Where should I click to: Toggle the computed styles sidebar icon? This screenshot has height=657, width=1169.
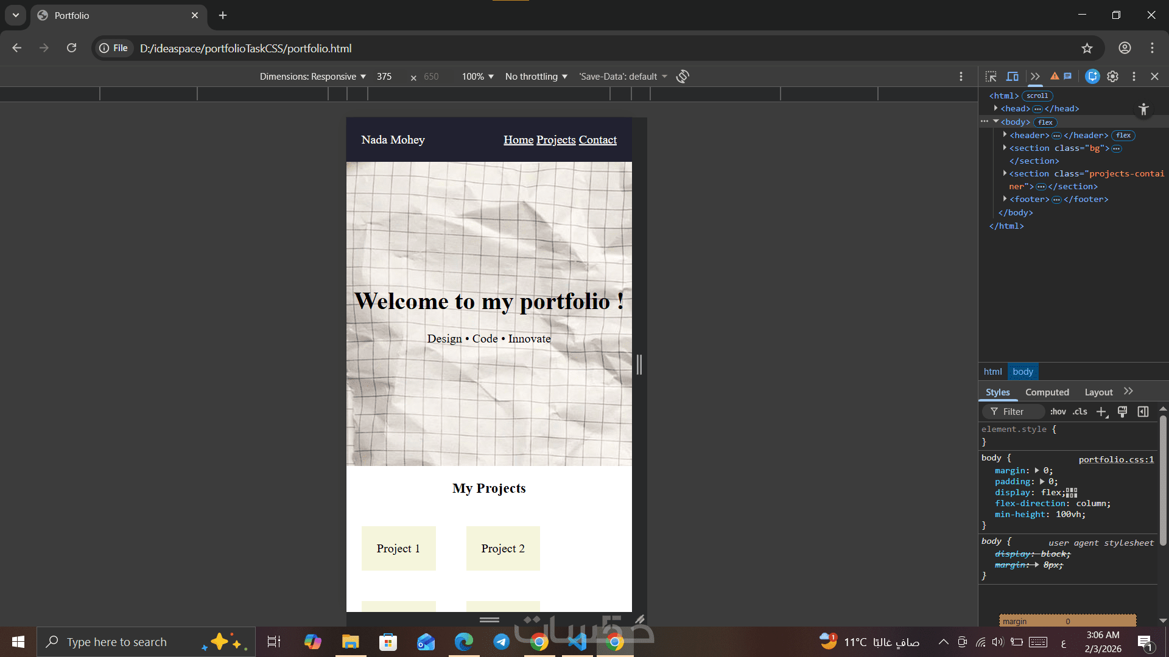1143,412
